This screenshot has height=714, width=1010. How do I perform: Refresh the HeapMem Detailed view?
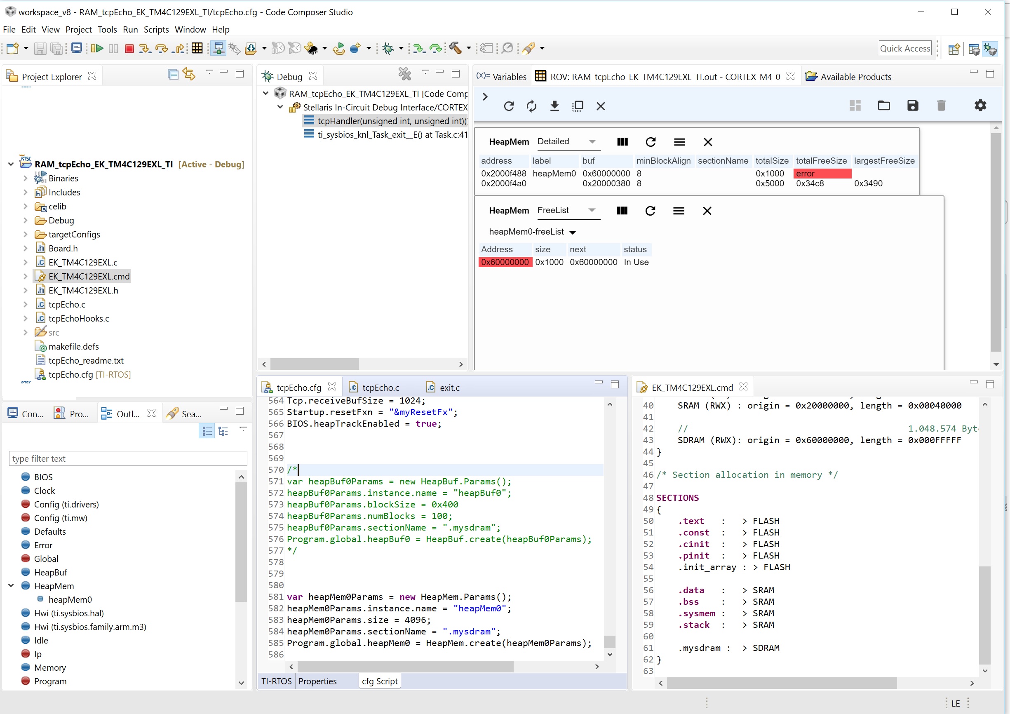[x=650, y=142]
